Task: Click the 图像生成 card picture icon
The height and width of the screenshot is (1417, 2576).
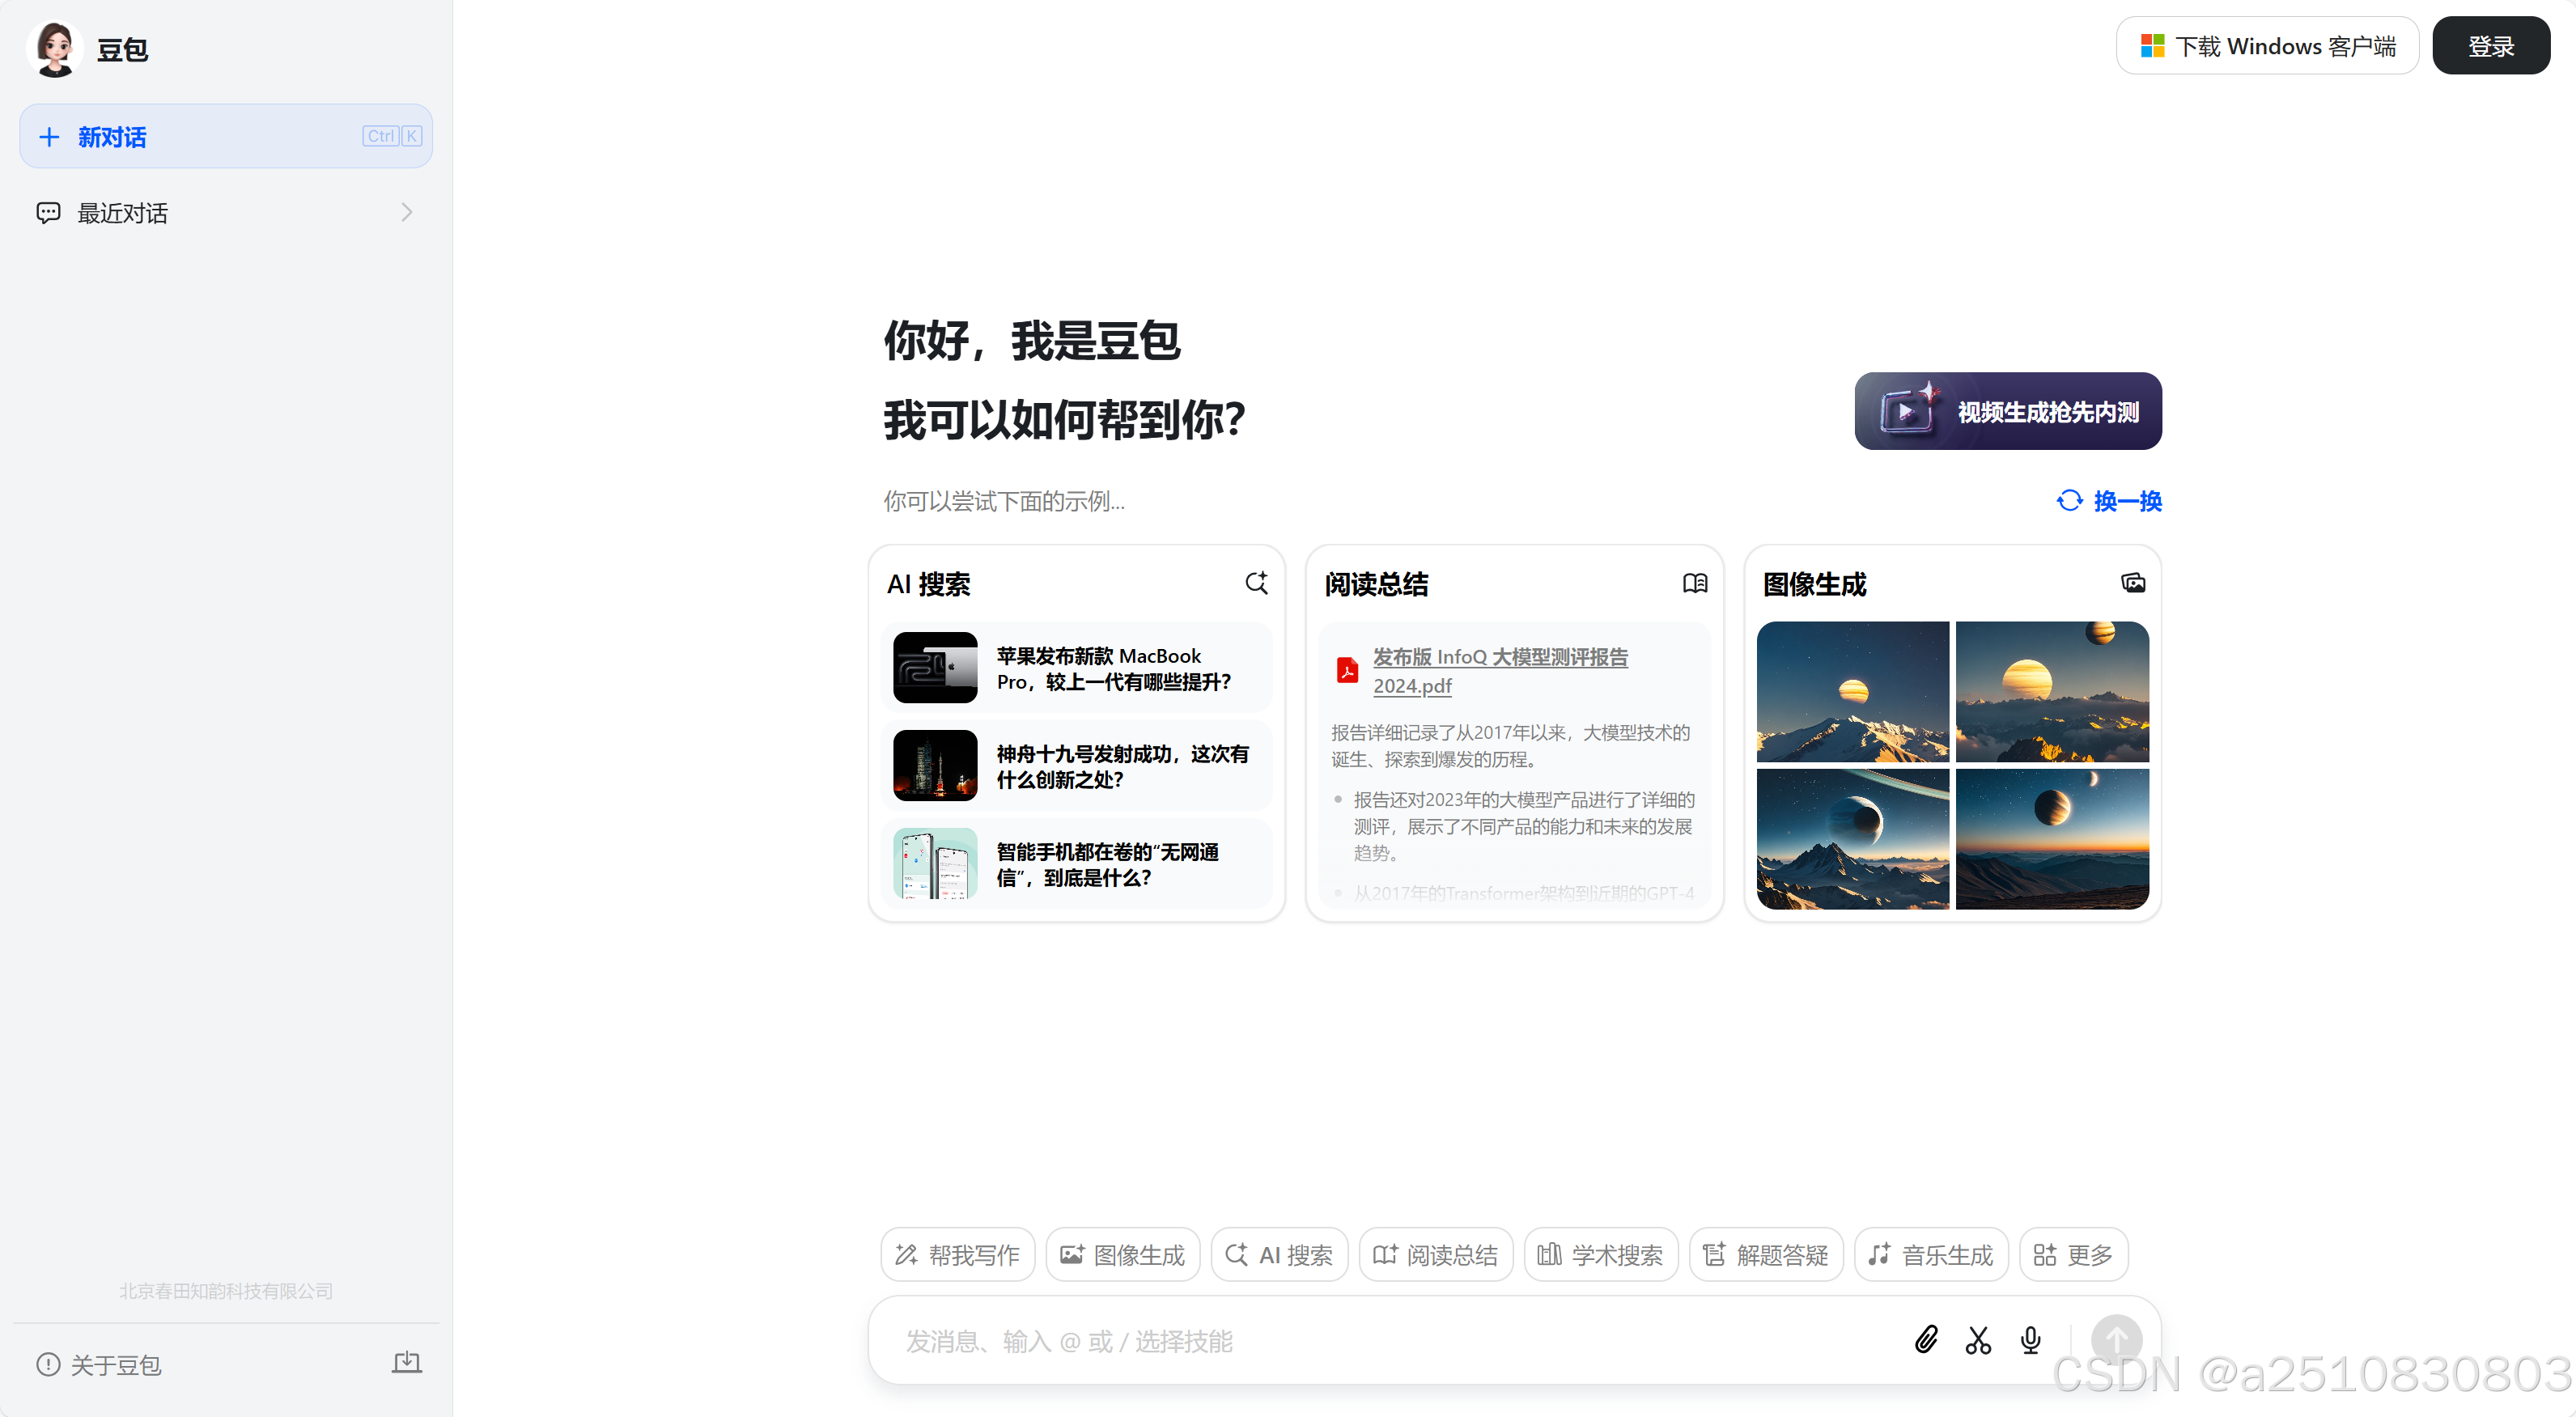Action: [2132, 583]
